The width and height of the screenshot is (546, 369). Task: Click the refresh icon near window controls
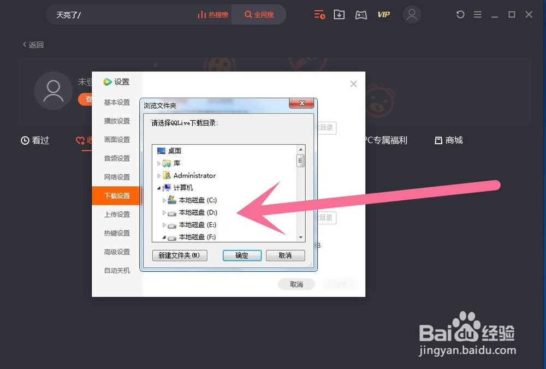[460, 14]
